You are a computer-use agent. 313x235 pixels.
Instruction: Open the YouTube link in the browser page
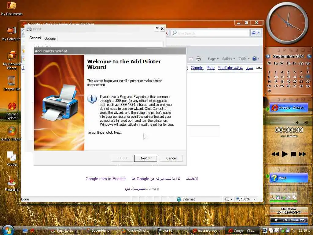click(x=225, y=68)
